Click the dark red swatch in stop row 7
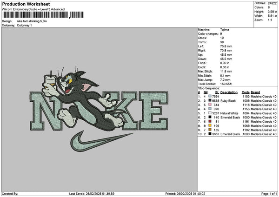 click(x=210, y=121)
